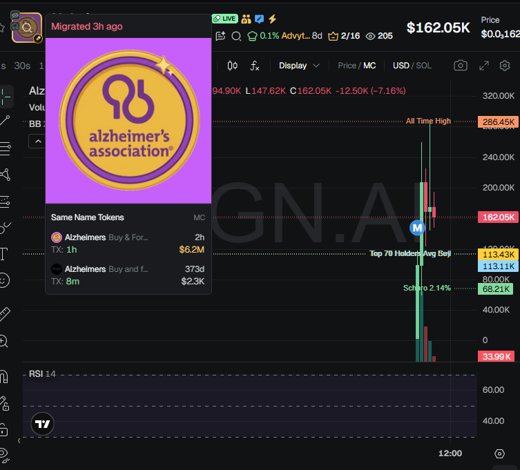The width and height of the screenshot is (520, 470).
Task: Click the green chef hat dev icon
Action: click(252, 36)
